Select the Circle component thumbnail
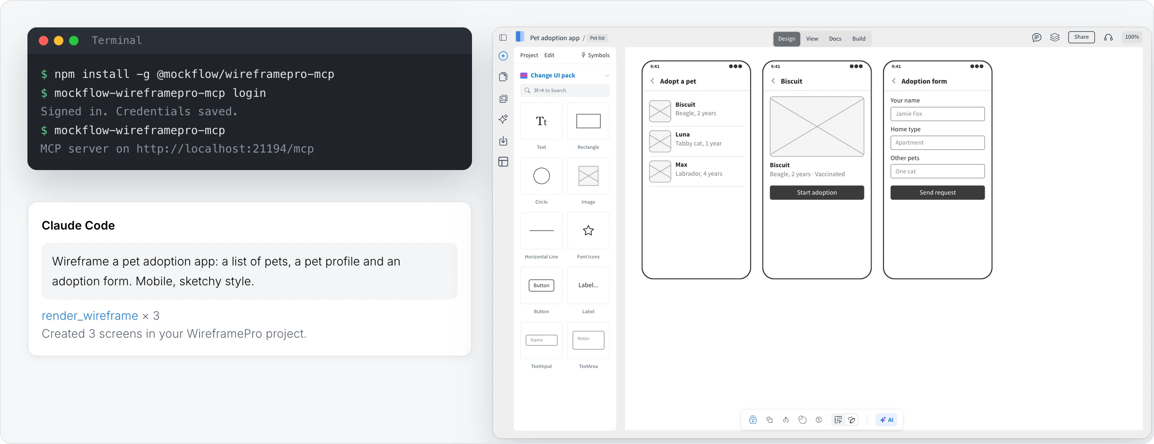This screenshot has height=444, width=1154. 542,176
